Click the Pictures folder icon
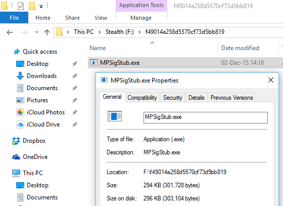 [20, 100]
